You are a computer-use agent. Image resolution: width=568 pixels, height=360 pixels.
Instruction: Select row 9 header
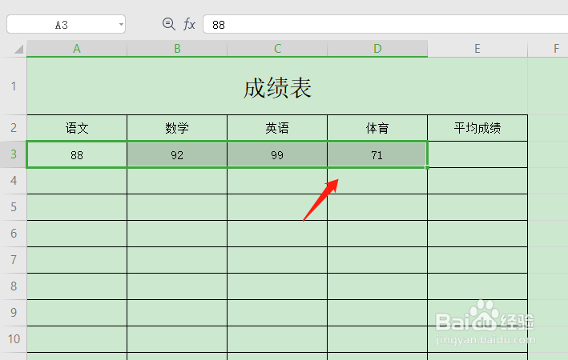tap(14, 313)
